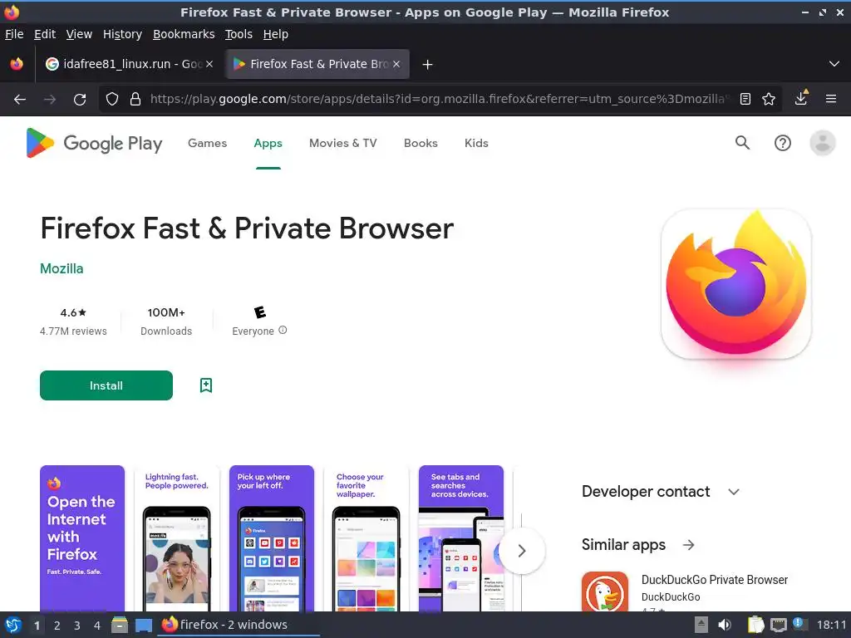List all tabs with the chevron dropdown

click(x=834, y=64)
